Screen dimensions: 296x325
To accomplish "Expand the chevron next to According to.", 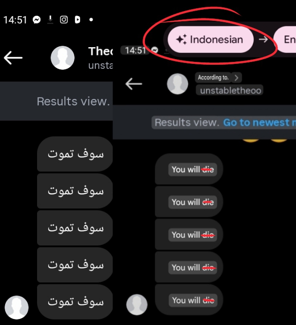I will (x=236, y=78).
